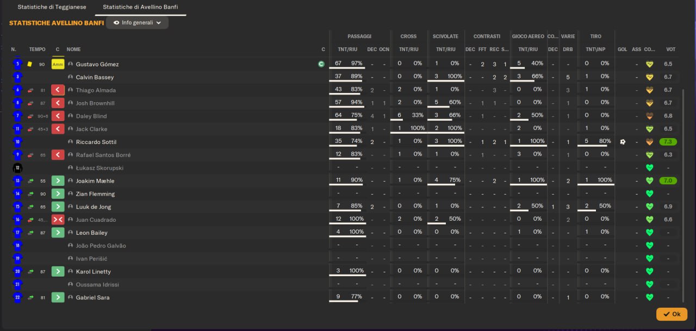Click the person icon beside Oussama Idrissi
696x331 pixels.
[x=71, y=284]
